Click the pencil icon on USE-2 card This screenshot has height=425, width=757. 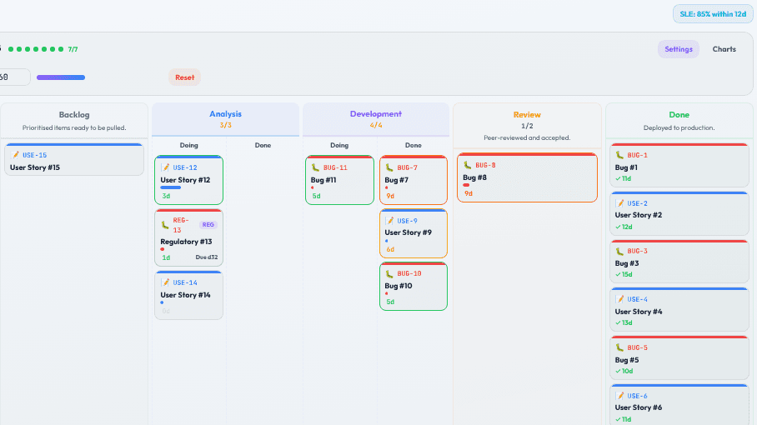620,203
